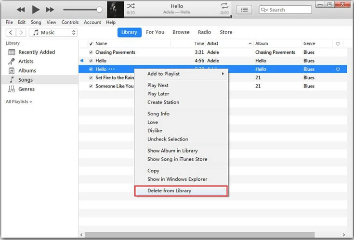Uncheck the Chasing Pavements checkbox
Screen dimensions: 354x240
91,52
